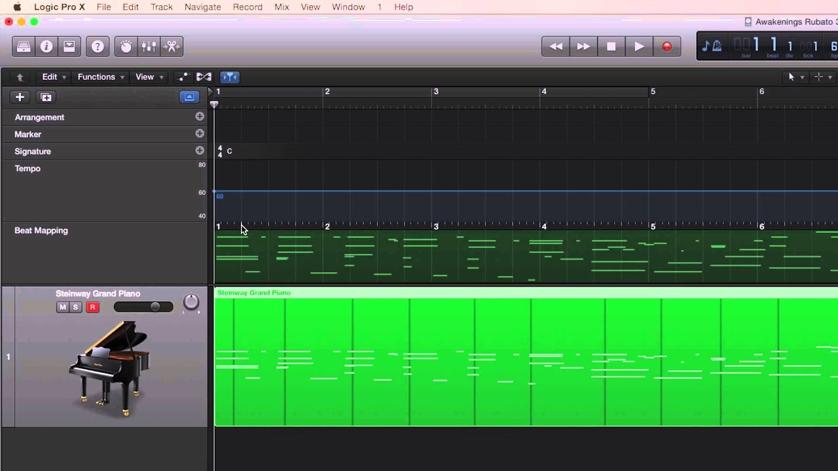Add a Signature with plus icon

[200, 150]
